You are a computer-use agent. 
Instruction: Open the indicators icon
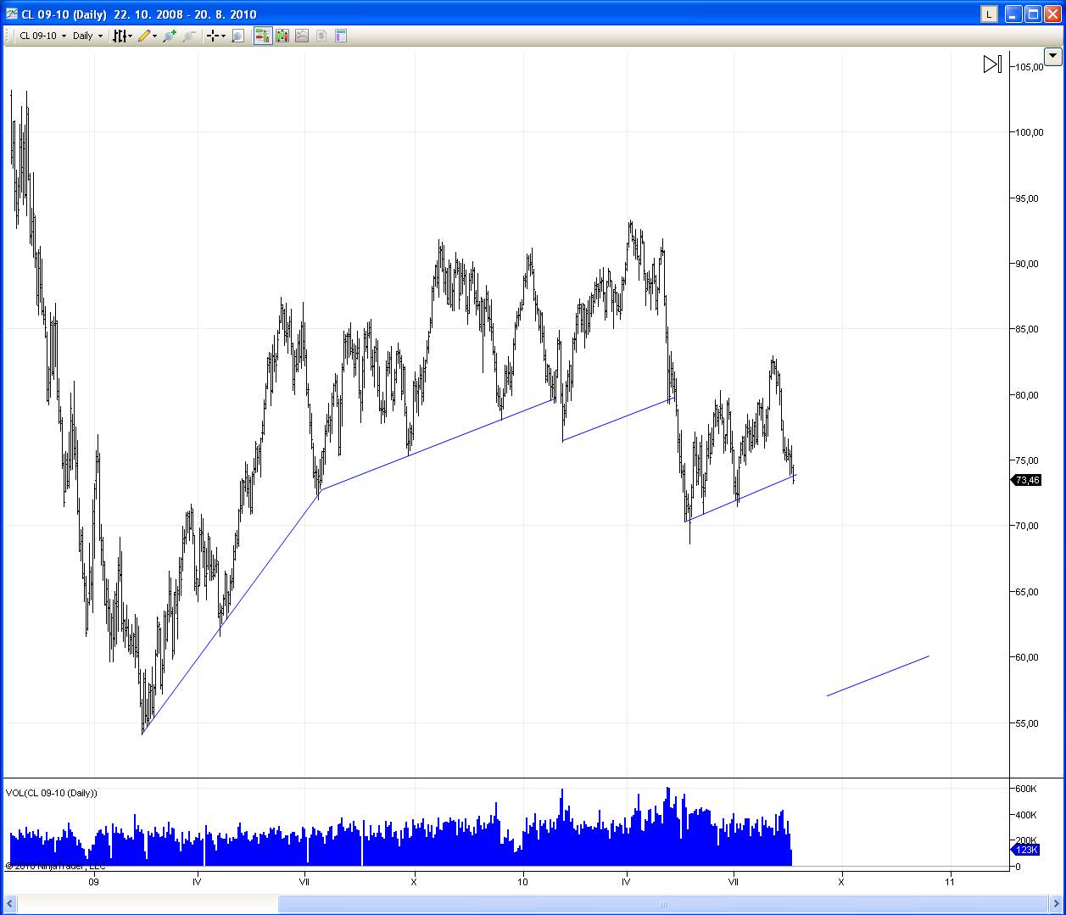[x=302, y=36]
